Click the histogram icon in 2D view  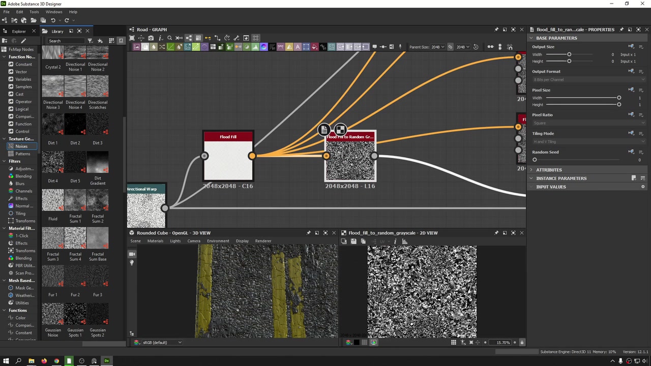404,241
